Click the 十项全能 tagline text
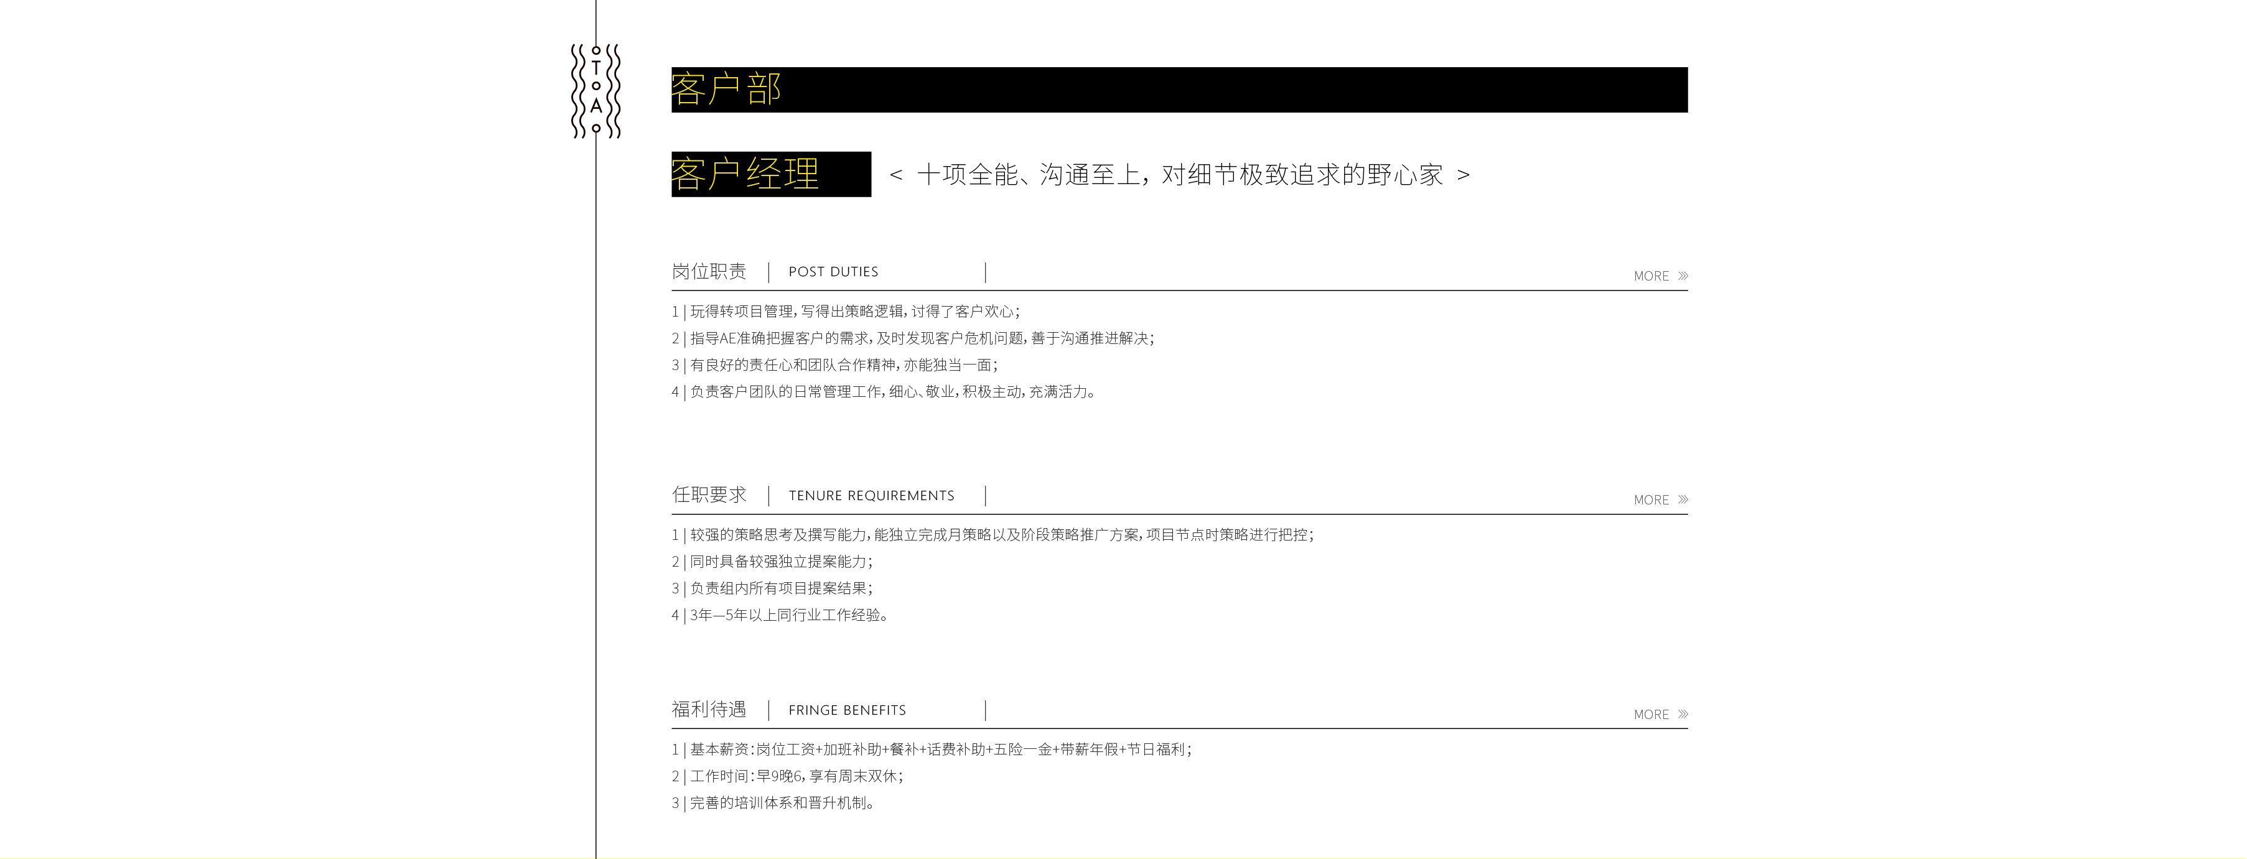 1179,175
